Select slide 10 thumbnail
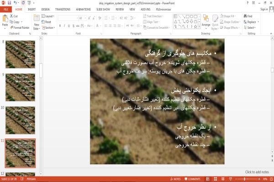 [20, 120]
